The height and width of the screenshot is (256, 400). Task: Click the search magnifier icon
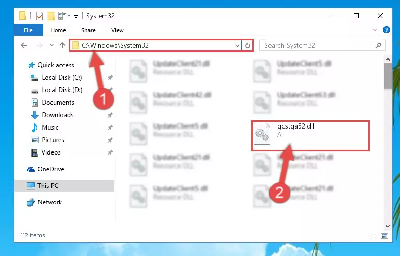tap(378, 45)
